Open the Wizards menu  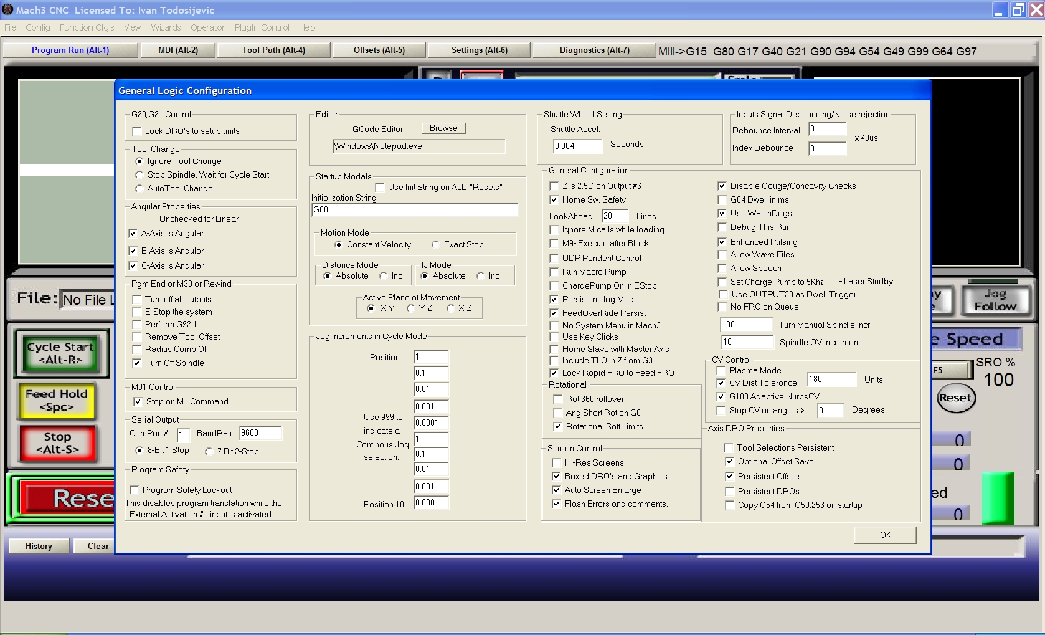point(166,27)
